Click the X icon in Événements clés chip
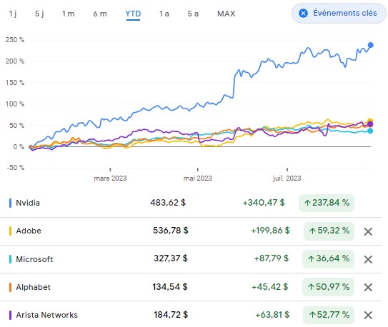This screenshot has height=327, width=388. tap(303, 13)
